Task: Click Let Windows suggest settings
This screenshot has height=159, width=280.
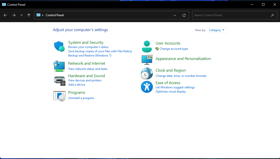Action: (175, 87)
